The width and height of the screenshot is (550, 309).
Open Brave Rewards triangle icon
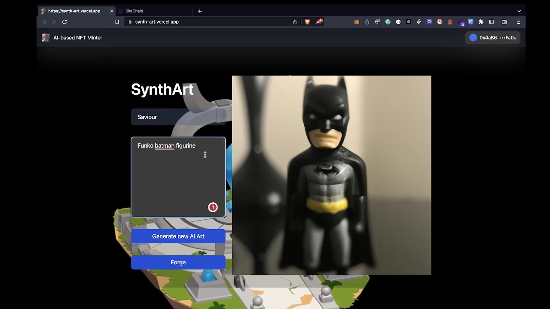point(319,21)
